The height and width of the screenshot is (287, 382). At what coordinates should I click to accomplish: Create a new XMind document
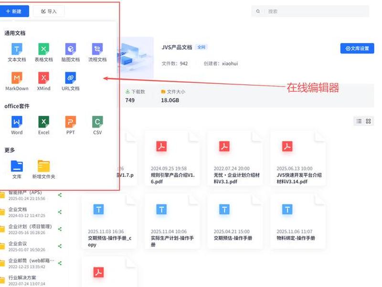43,81
